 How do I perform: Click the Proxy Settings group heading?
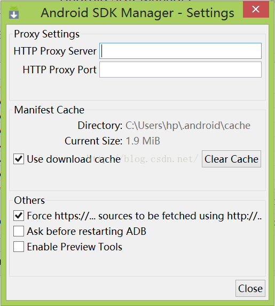47,34
